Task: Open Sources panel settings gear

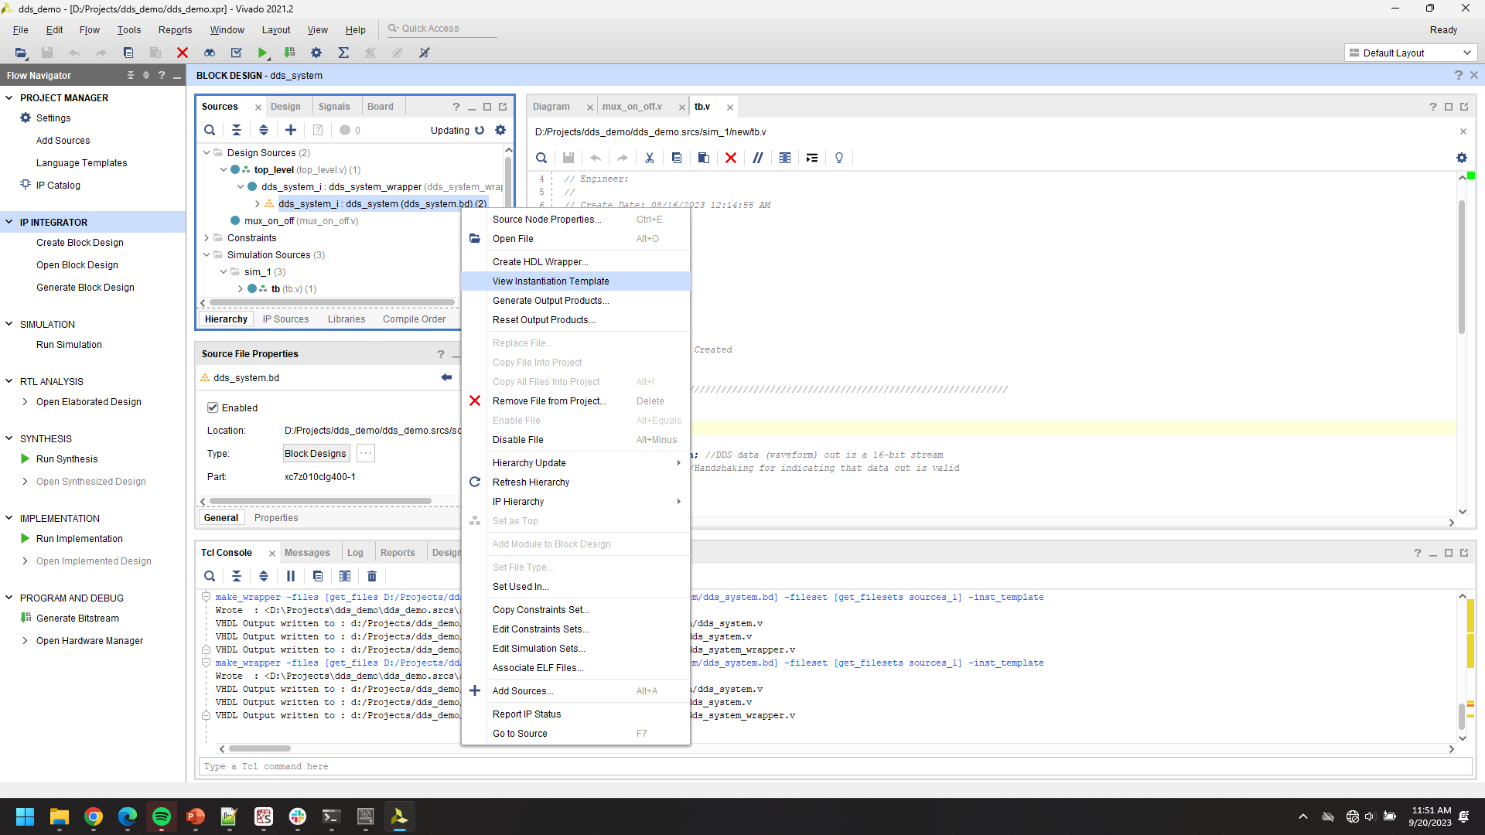Action: [x=500, y=130]
